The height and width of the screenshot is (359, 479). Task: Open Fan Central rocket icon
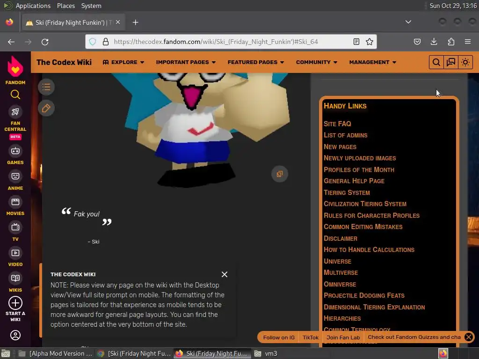point(15,112)
